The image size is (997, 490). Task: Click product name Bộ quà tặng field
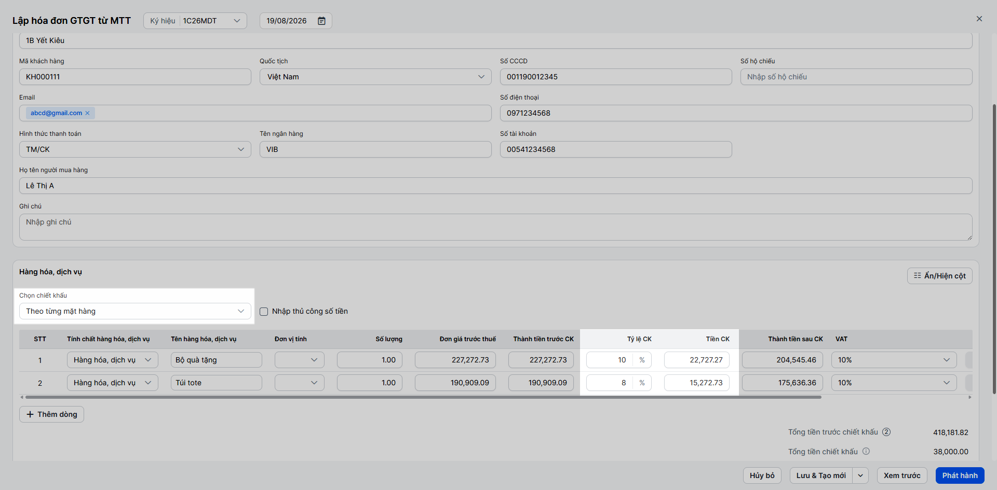(217, 360)
